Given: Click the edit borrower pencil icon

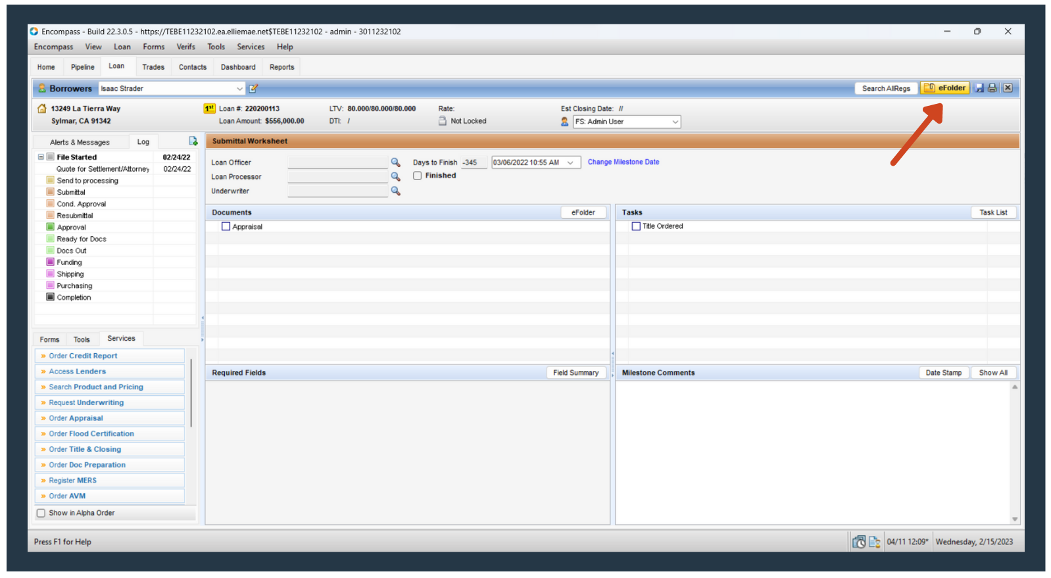Looking at the screenshot, I should [x=253, y=88].
